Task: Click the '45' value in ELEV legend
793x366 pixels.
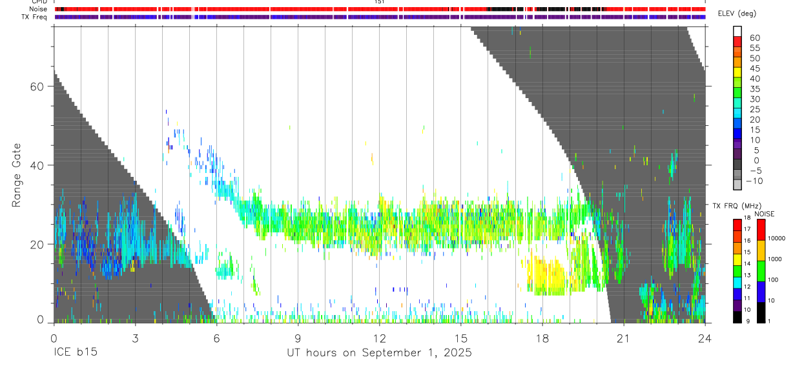Action: coord(754,68)
